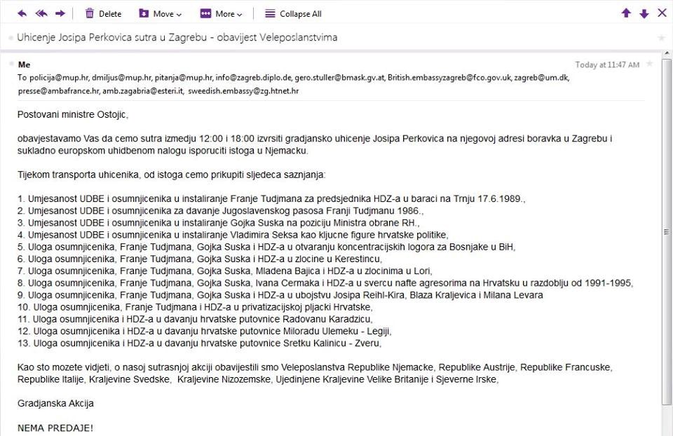
Task: Open the More dropdown chevron
Action: (241, 13)
